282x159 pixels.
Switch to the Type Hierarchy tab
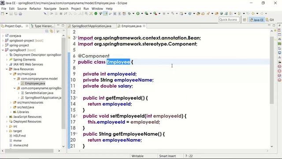(42, 26)
